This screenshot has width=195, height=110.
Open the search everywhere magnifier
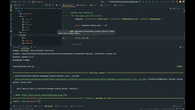[177, 2]
